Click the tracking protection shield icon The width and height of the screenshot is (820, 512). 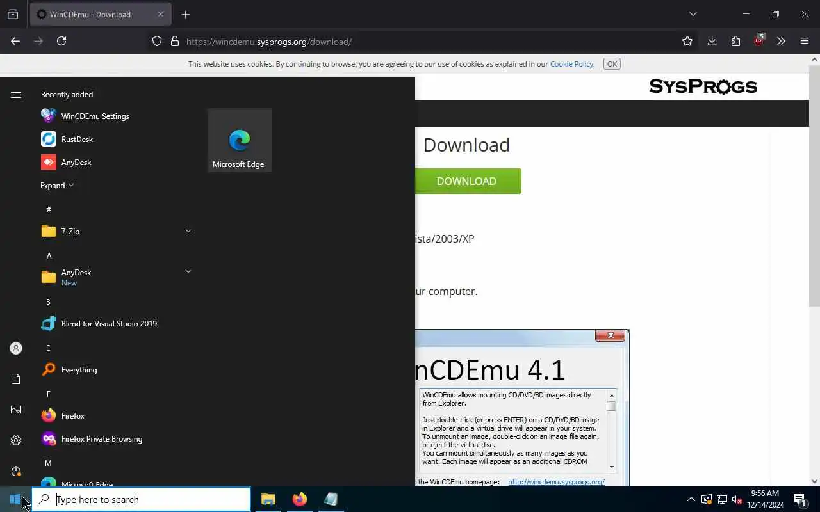click(157, 42)
